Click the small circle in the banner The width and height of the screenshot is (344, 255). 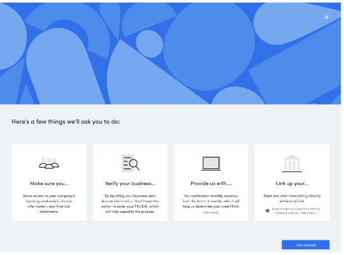tap(150, 44)
